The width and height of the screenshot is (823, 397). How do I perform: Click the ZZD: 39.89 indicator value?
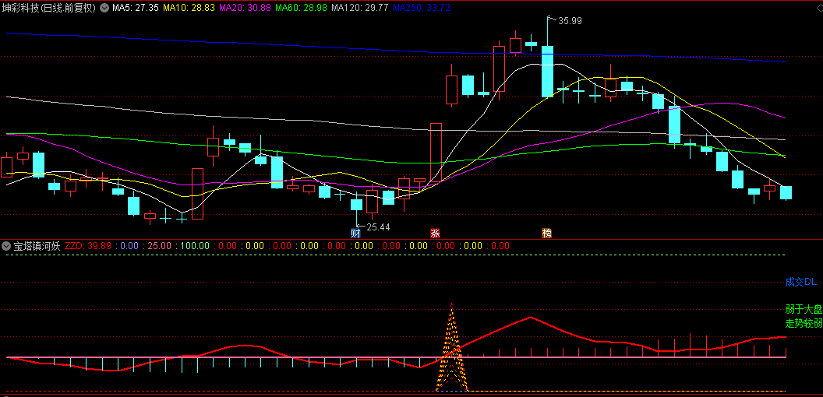(x=87, y=245)
